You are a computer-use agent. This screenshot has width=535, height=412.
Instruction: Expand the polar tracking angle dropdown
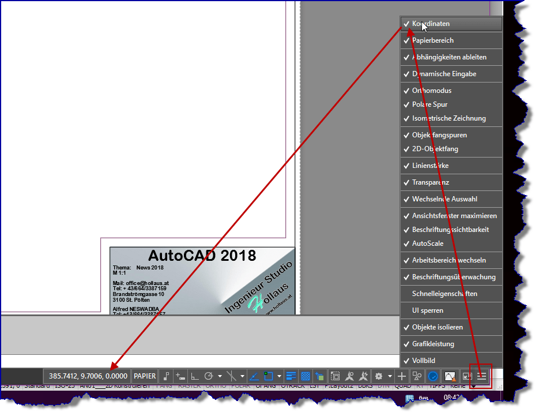220,376
